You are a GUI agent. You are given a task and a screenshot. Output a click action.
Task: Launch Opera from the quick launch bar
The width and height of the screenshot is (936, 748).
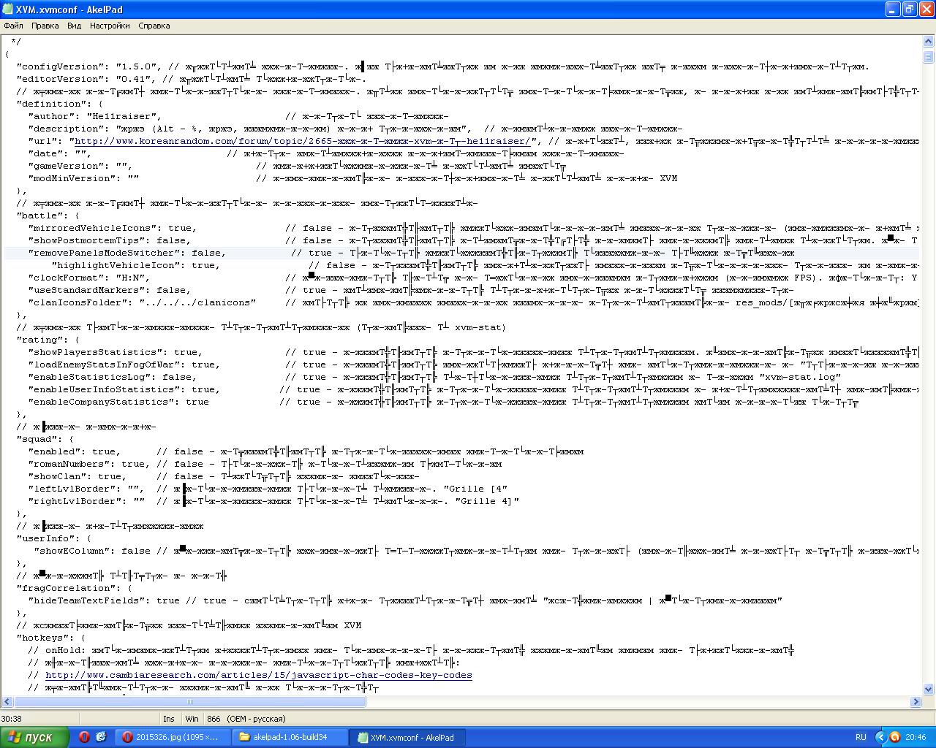coord(84,737)
